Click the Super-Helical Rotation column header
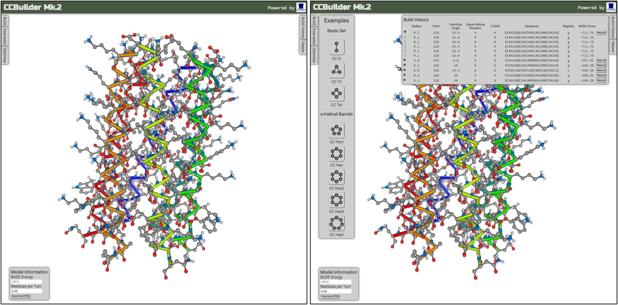 (x=476, y=26)
